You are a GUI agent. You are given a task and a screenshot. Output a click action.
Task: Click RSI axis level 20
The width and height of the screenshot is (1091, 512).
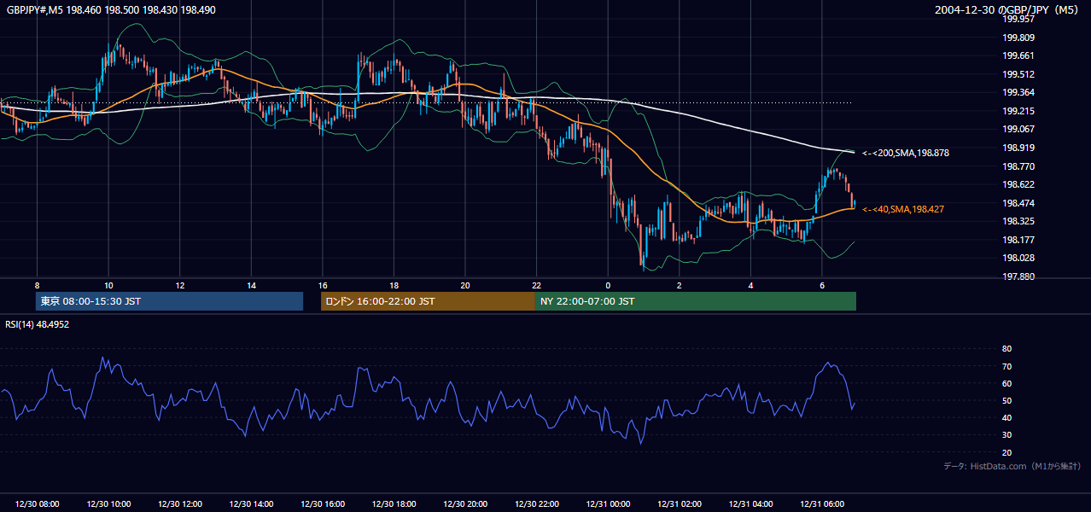[x=1007, y=452]
